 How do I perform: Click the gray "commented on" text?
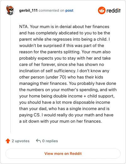tap(51, 10)
